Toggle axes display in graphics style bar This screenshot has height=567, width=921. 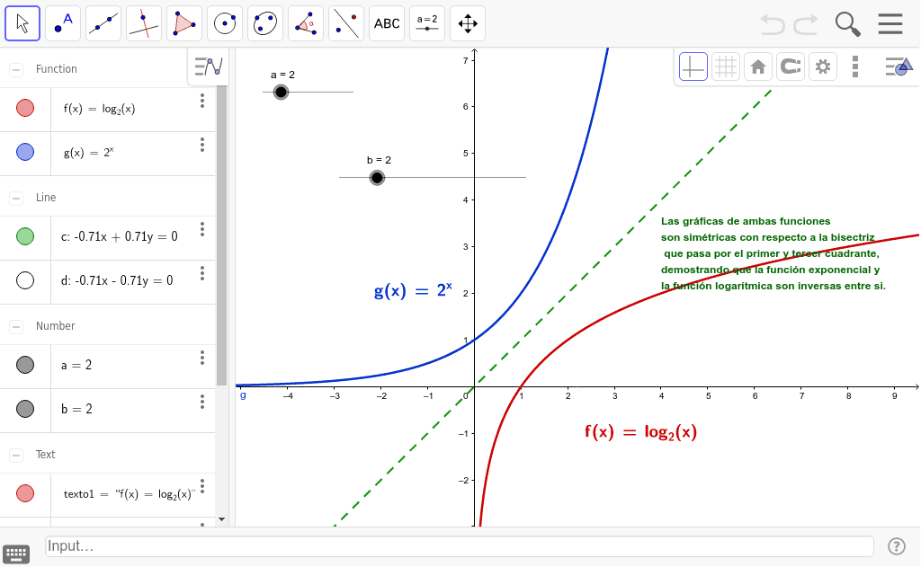click(x=693, y=66)
